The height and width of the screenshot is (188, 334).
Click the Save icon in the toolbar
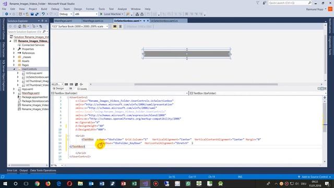click(32, 14)
